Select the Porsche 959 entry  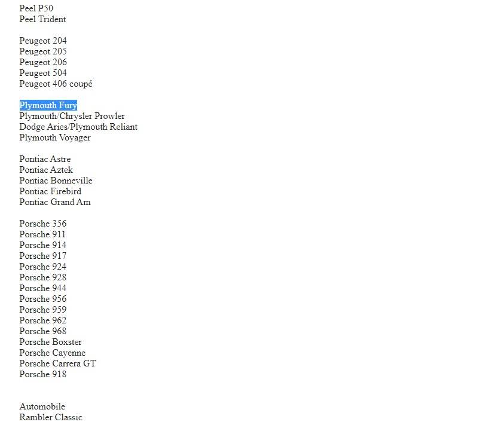click(x=42, y=310)
